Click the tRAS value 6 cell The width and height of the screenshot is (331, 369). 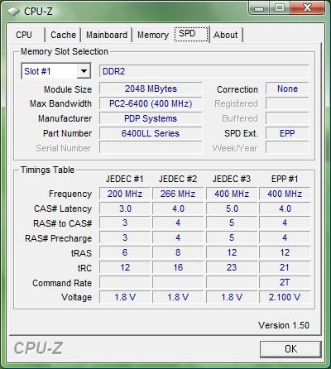tap(125, 252)
